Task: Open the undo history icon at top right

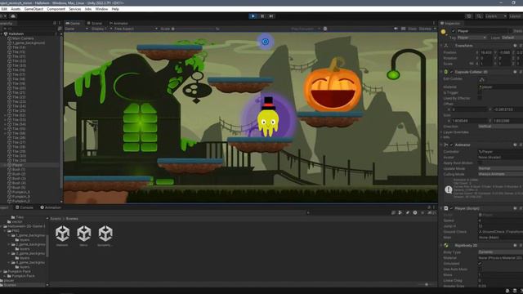Action: coord(469,16)
